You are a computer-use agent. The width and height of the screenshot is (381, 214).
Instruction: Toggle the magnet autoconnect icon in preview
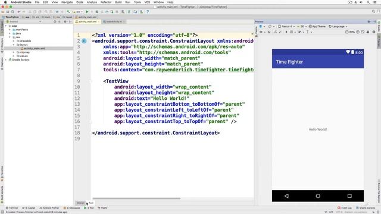coord(269,32)
